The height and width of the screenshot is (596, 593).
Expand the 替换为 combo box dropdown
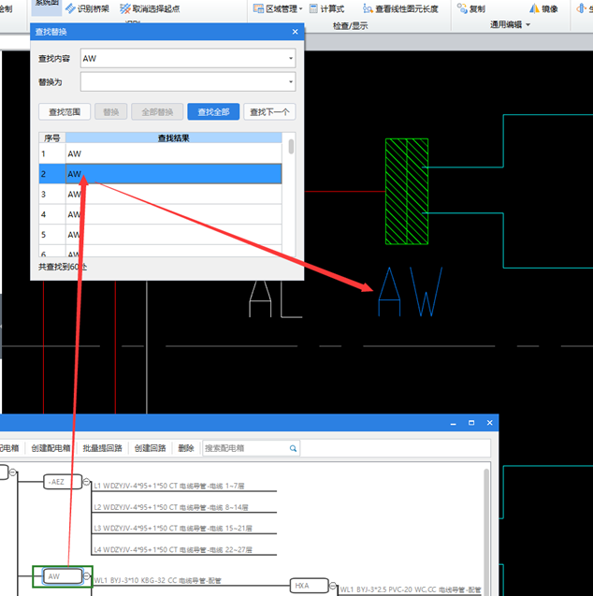pos(290,82)
